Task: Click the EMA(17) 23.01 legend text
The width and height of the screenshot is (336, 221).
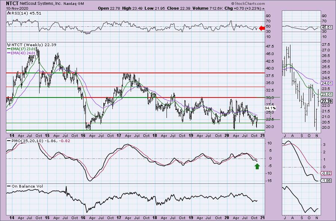Action: pos(23,49)
